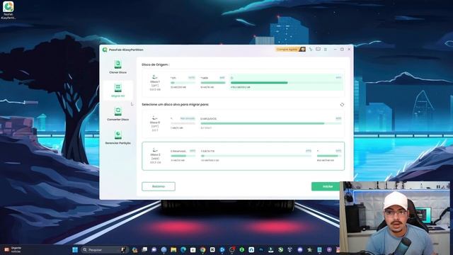Click the PassFab 4EasyPartition logo in title bar
This screenshot has height=255, width=453.
click(x=105, y=50)
